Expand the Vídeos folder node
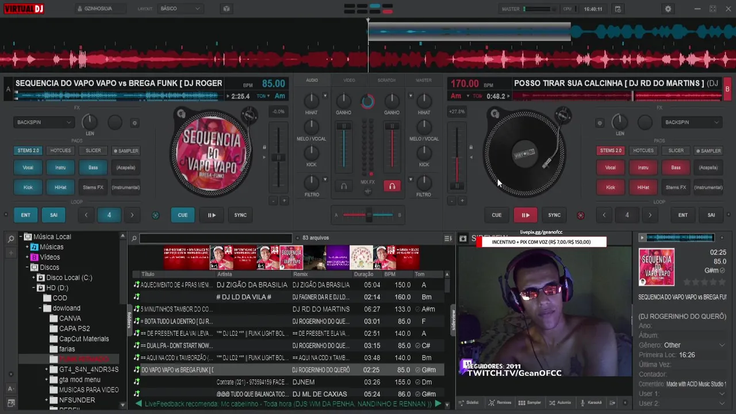This screenshot has width=736, height=414. coord(27,257)
